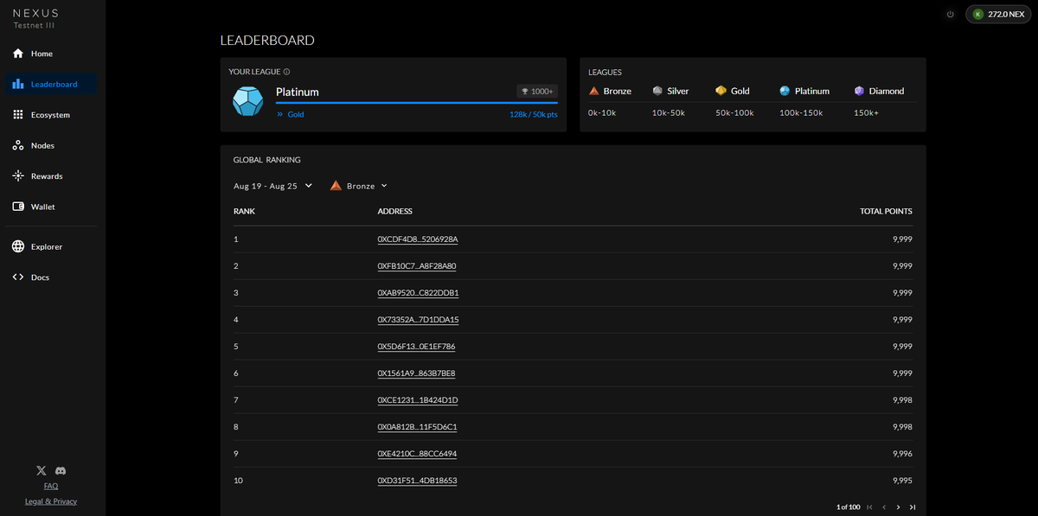Screen dimensions: 1038x516
Task: Click the 10k-50k Silver range text
Action: (668, 113)
